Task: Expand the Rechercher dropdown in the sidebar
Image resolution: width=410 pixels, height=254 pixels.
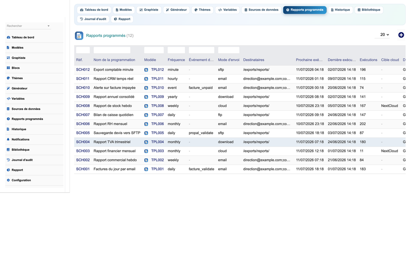Action: pyautogui.click(x=28, y=26)
